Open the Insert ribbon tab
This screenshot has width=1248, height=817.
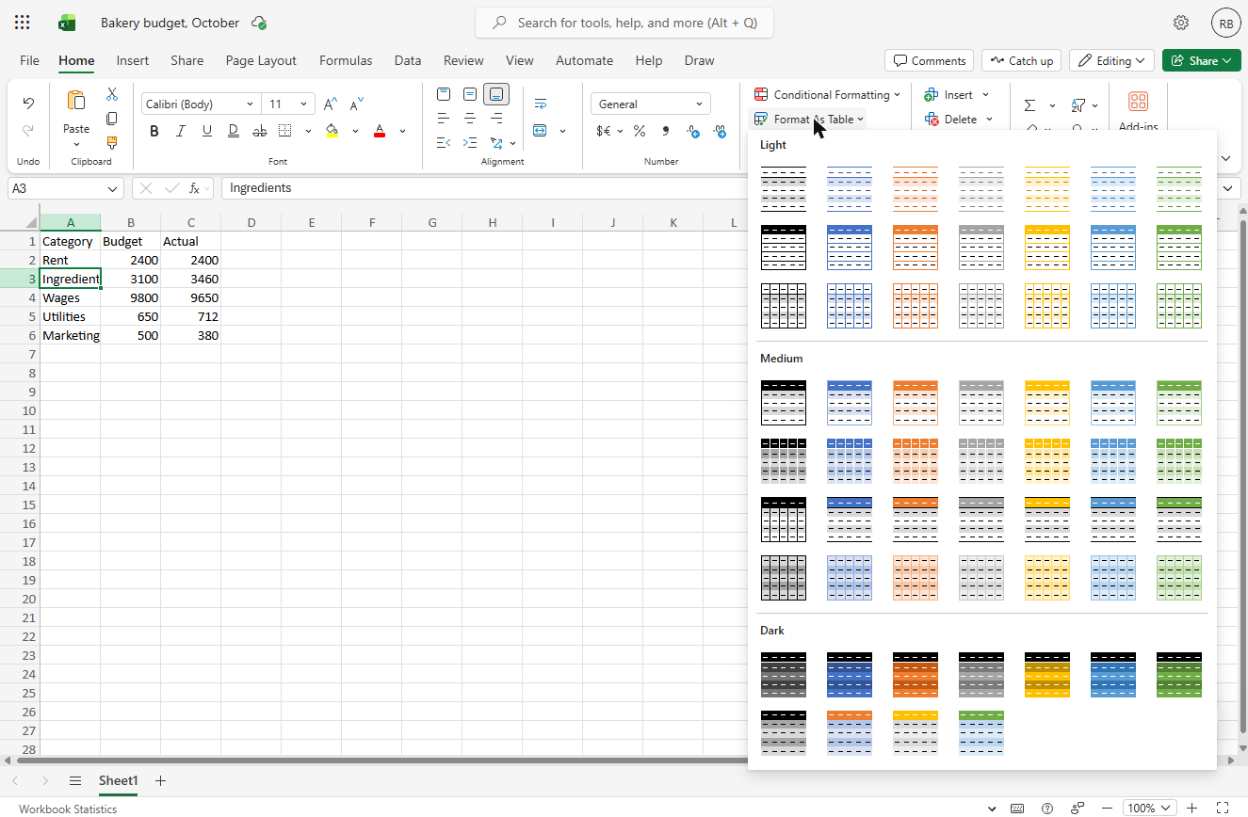tap(133, 60)
